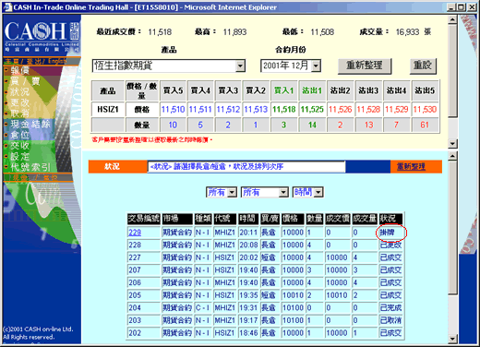The height and width of the screenshot is (347, 480).
Task: Click the 最近成交價 value 11,518
Action: pyautogui.click(x=160, y=32)
